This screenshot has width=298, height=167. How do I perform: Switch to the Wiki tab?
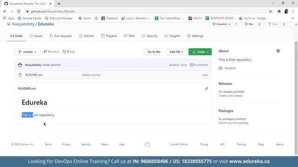129,36
